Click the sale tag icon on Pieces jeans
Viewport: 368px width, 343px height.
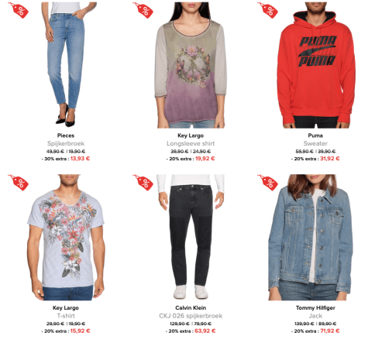tap(18, 10)
